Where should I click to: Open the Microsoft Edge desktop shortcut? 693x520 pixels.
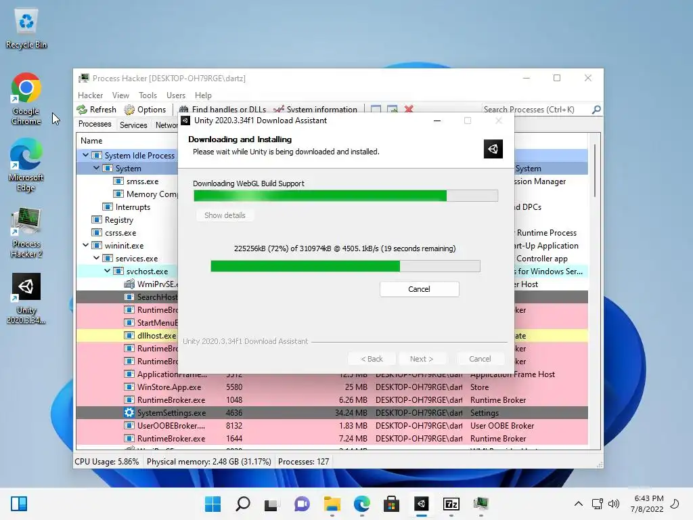pos(26,165)
